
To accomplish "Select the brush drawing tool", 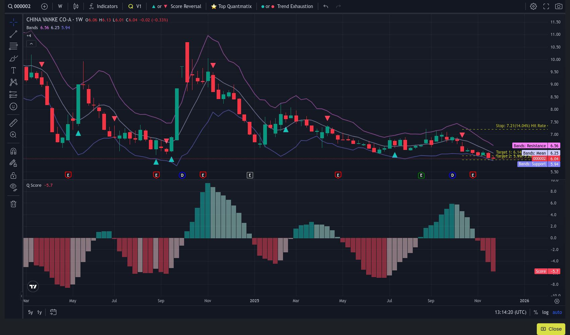I will pos(13,59).
